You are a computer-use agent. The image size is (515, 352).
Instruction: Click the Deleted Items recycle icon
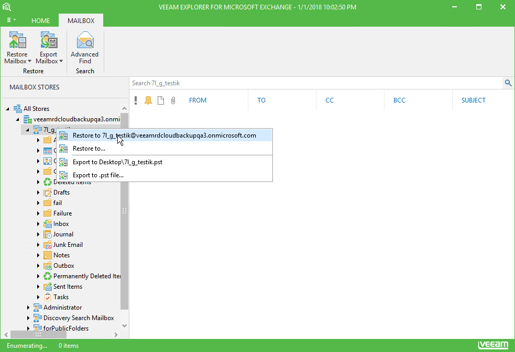(48, 182)
